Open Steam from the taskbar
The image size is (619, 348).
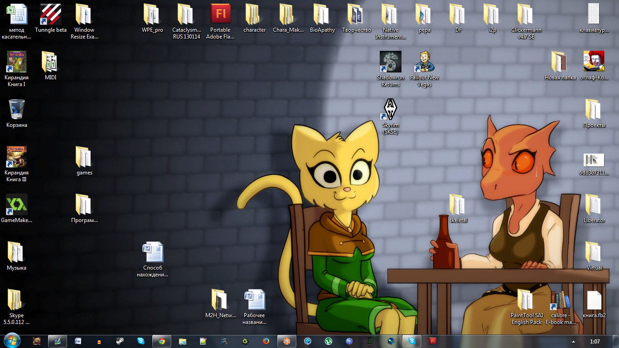120,341
